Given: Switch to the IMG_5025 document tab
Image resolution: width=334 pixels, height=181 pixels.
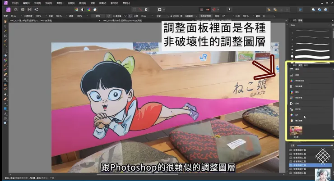Looking at the screenshot, I should pyautogui.click(x=122, y=21).
